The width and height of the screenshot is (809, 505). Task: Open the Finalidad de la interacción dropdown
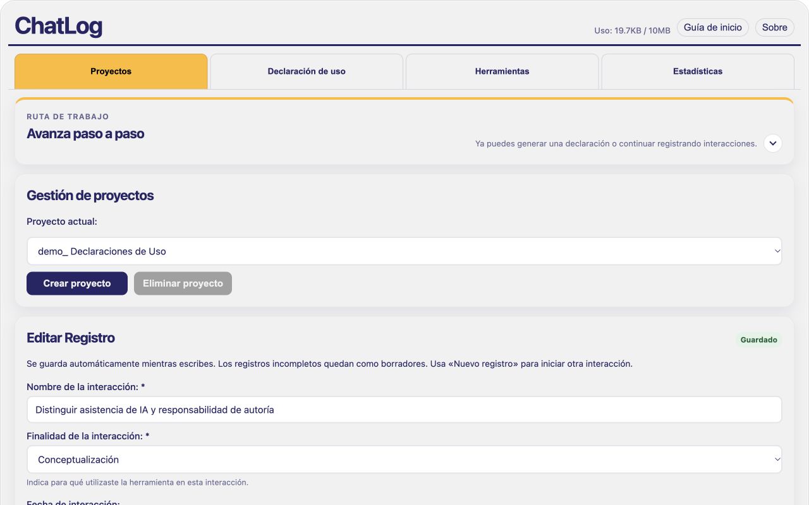pyautogui.click(x=404, y=460)
